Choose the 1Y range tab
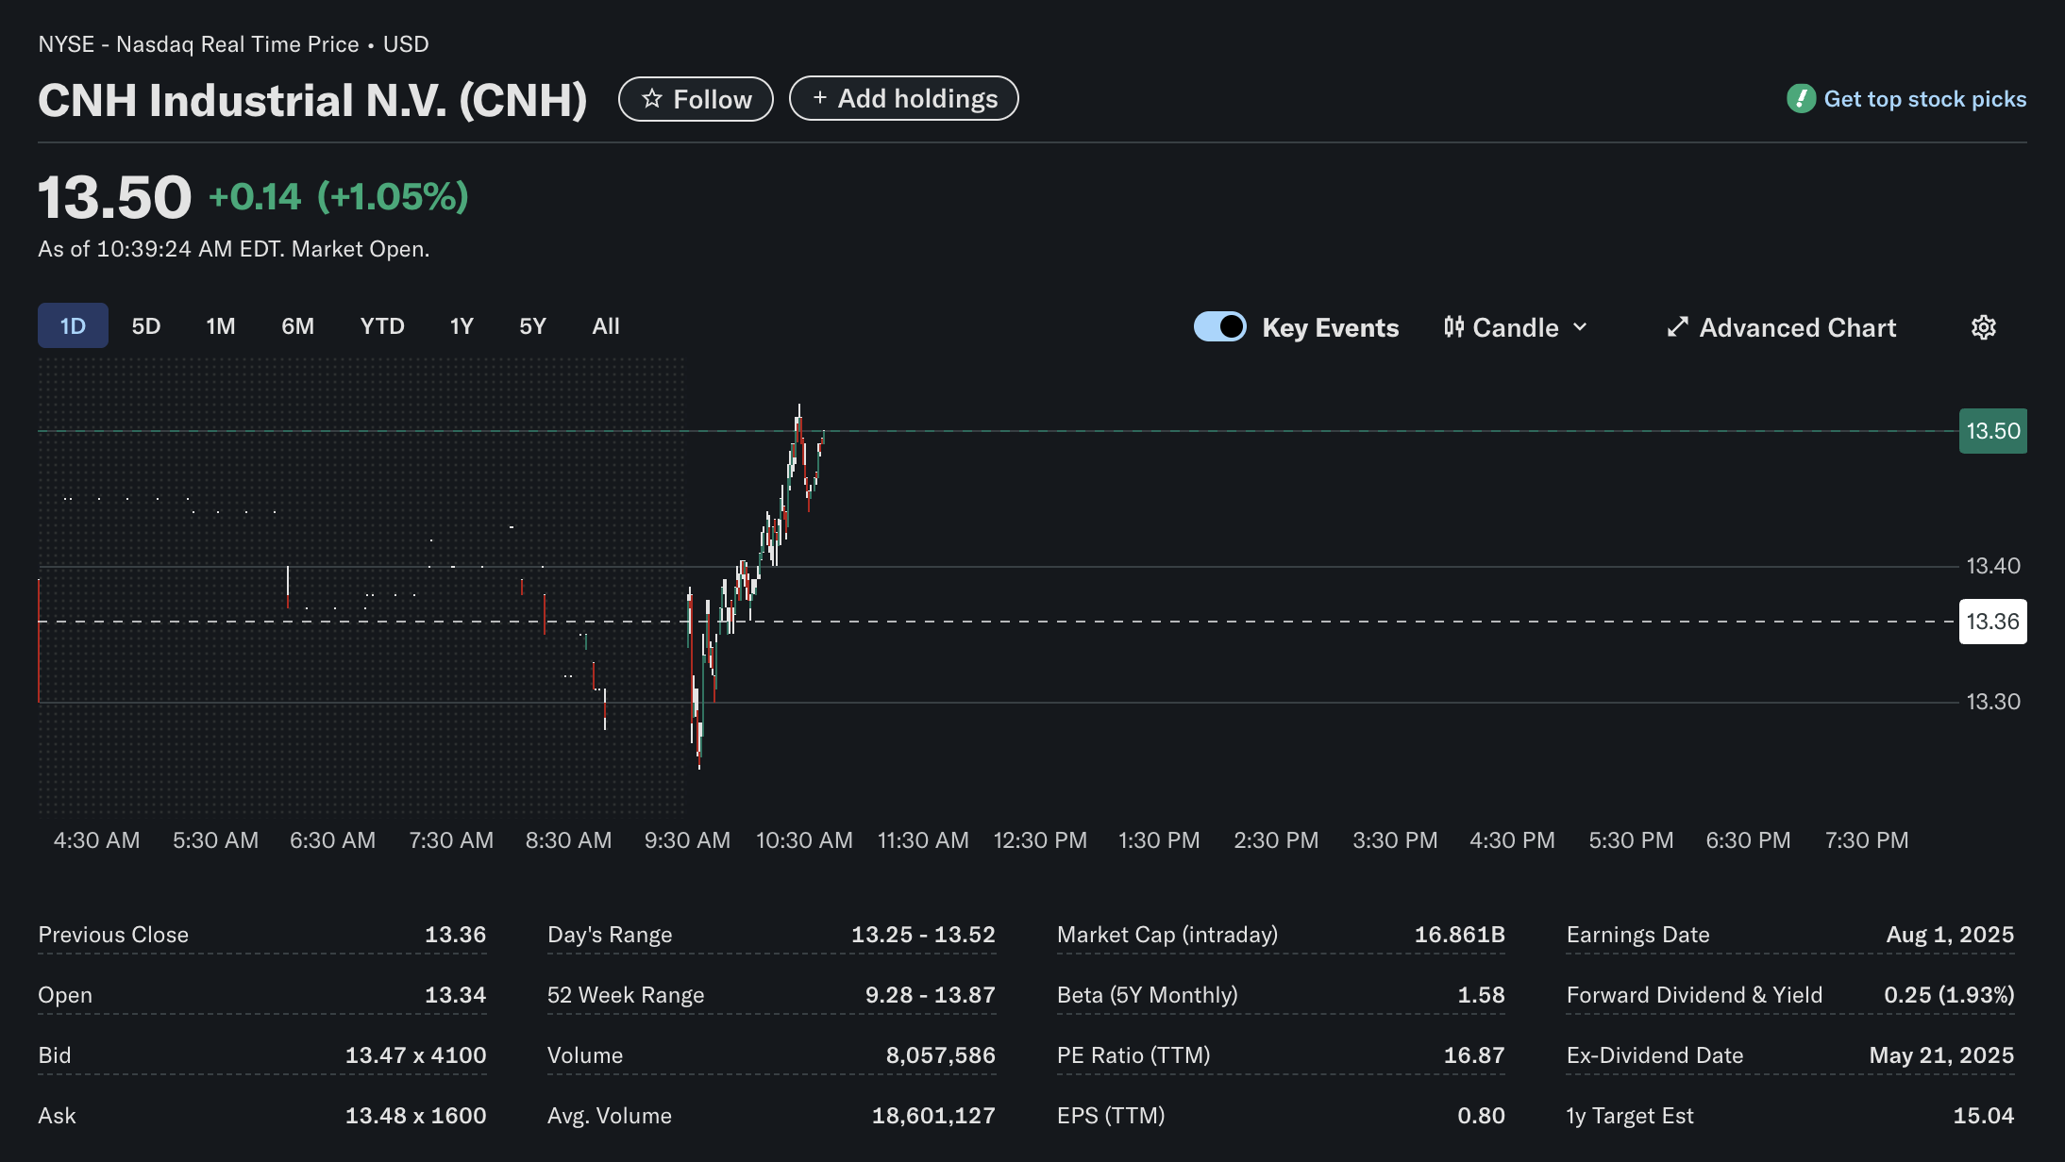This screenshot has height=1162, width=2065. pos(462,326)
